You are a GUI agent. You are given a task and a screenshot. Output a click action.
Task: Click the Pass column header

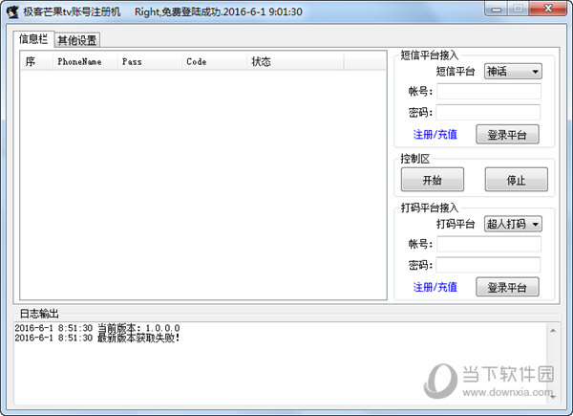coord(149,61)
